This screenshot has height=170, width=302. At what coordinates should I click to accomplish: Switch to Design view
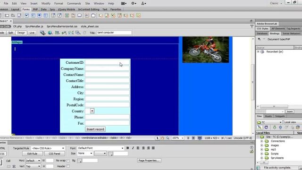click(21, 33)
